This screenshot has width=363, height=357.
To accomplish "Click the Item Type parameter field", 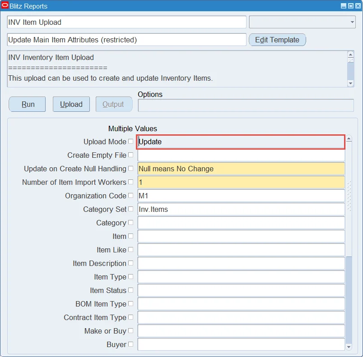I will point(241,277).
